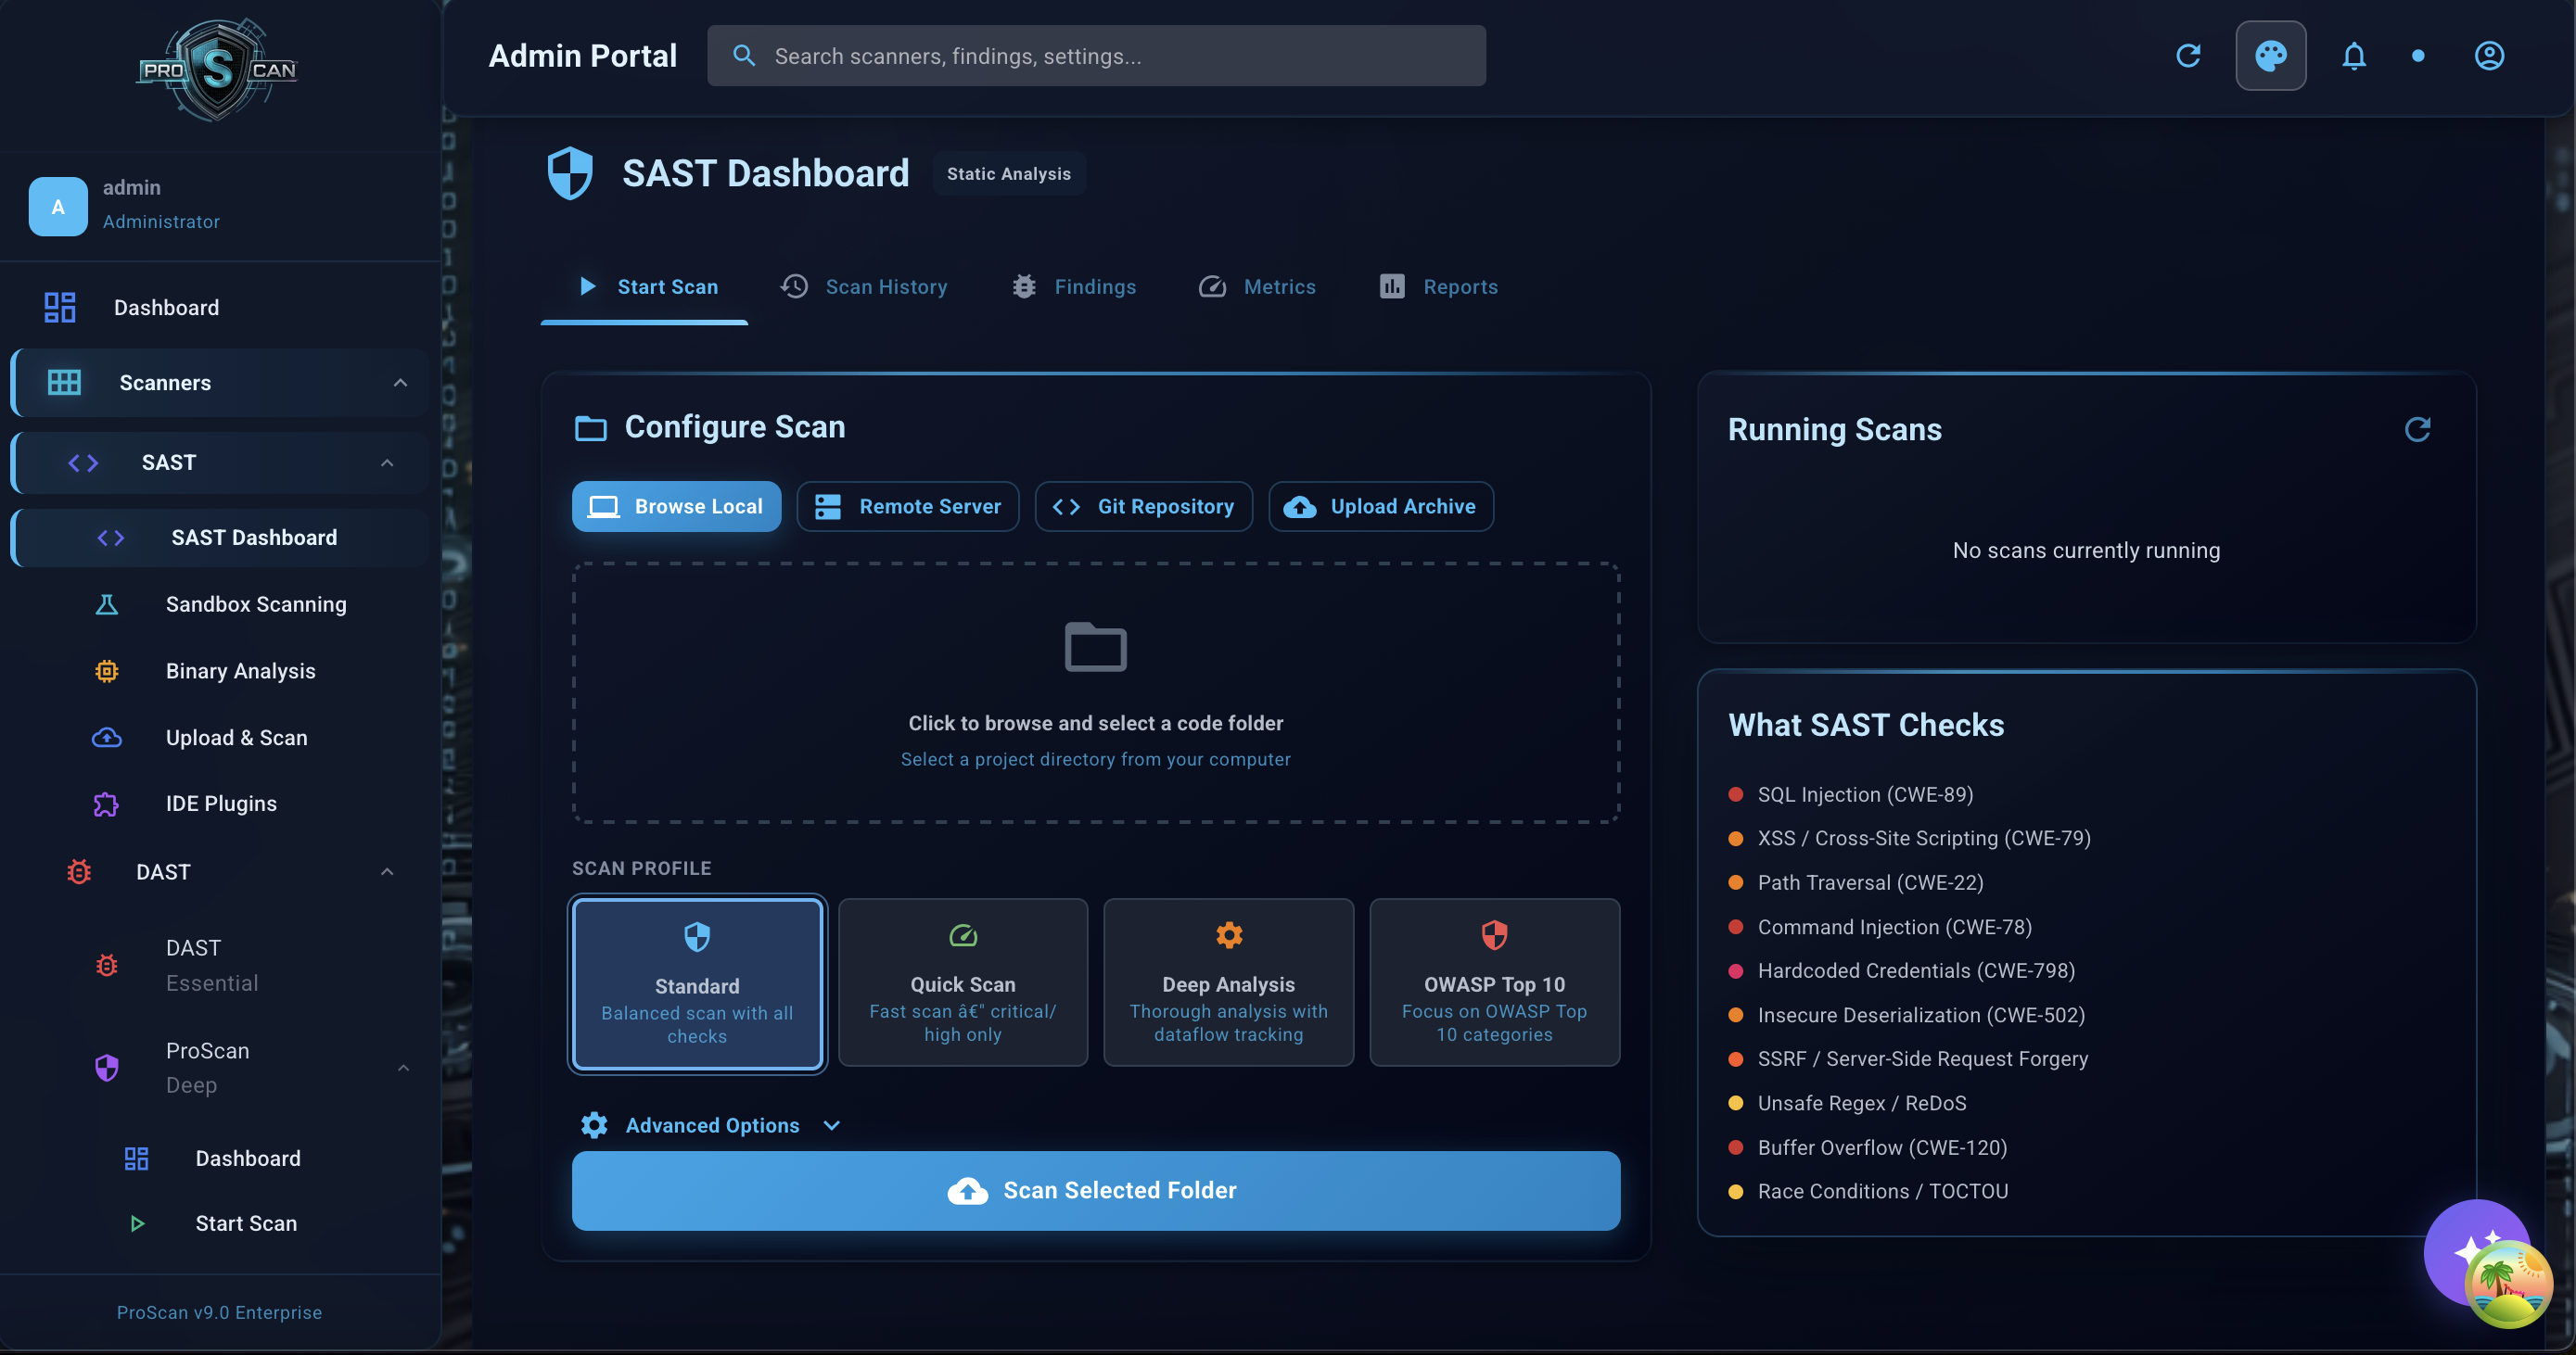Viewport: 2576px width, 1355px height.
Task: Open the user account profile icon
Action: 2488,56
